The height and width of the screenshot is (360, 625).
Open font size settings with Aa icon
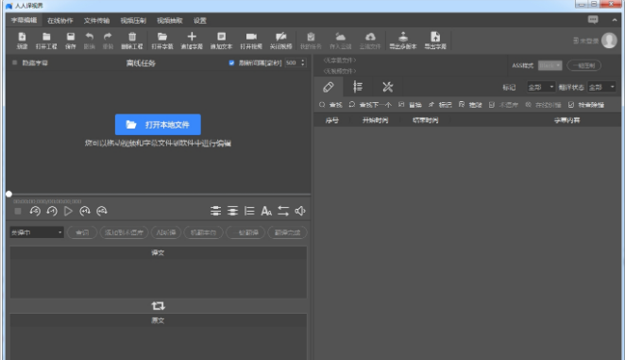266,211
